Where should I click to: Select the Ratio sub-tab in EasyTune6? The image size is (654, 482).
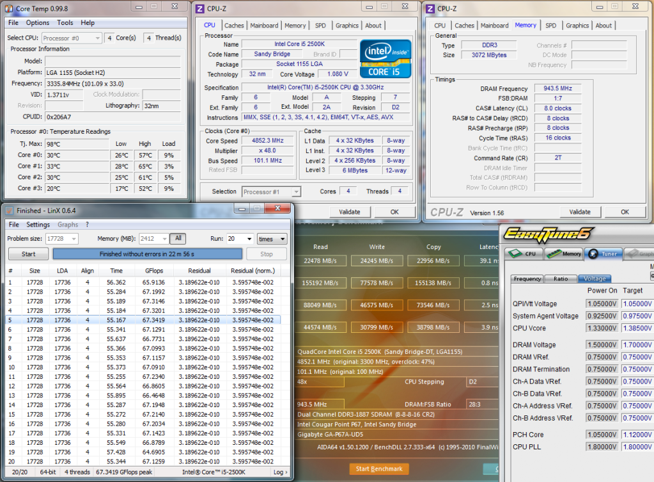(561, 278)
